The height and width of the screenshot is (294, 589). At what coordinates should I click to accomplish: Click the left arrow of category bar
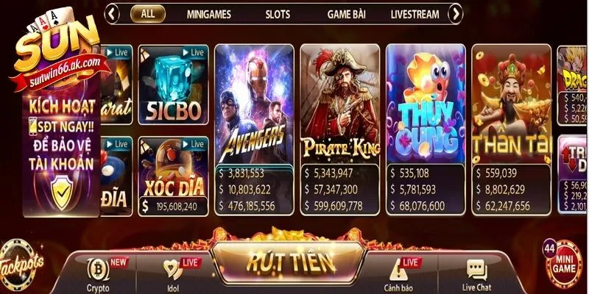(112, 14)
